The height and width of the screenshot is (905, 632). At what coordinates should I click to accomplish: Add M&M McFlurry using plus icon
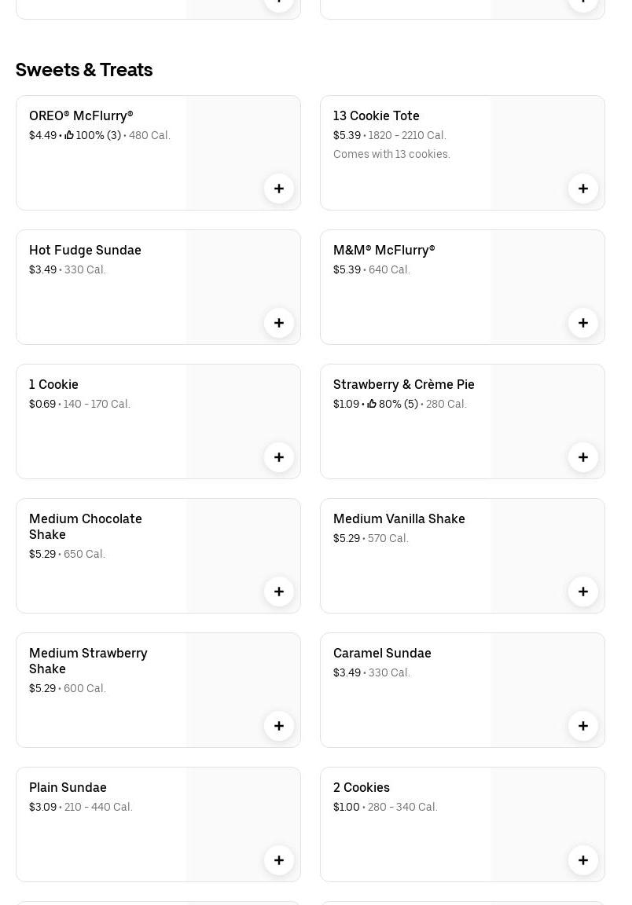(x=583, y=323)
